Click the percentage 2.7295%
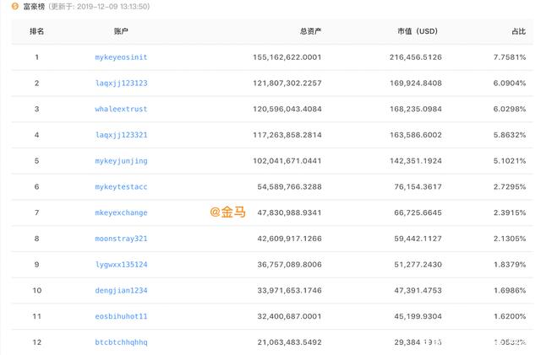Screen dimensions: 541x355 (x=510, y=186)
